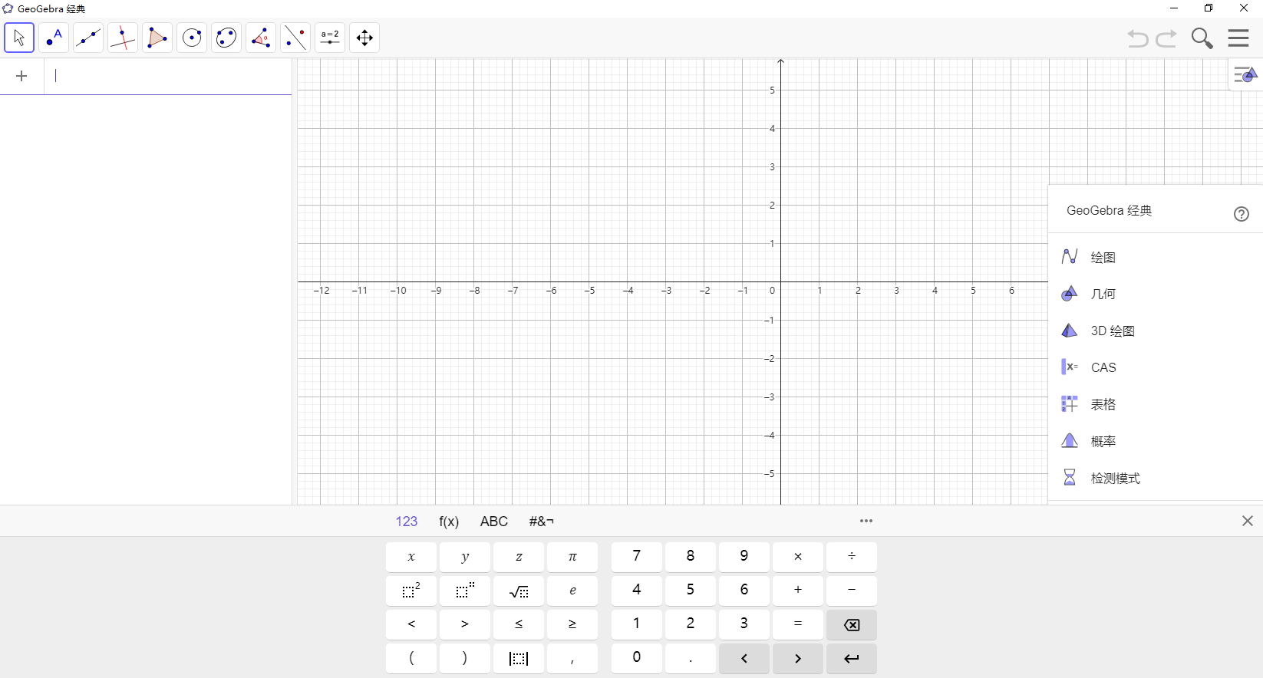The height and width of the screenshot is (678, 1263).
Task: Choose the Angle tool
Action: tap(261, 38)
